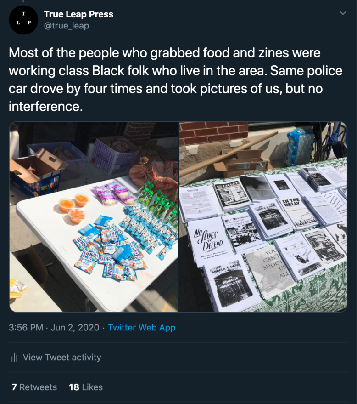Screen dimensions: 357x404
Task: Open the True Leap Press avatar
Action: [23, 20]
